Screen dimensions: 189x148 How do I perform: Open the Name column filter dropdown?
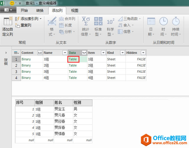[65, 53]
